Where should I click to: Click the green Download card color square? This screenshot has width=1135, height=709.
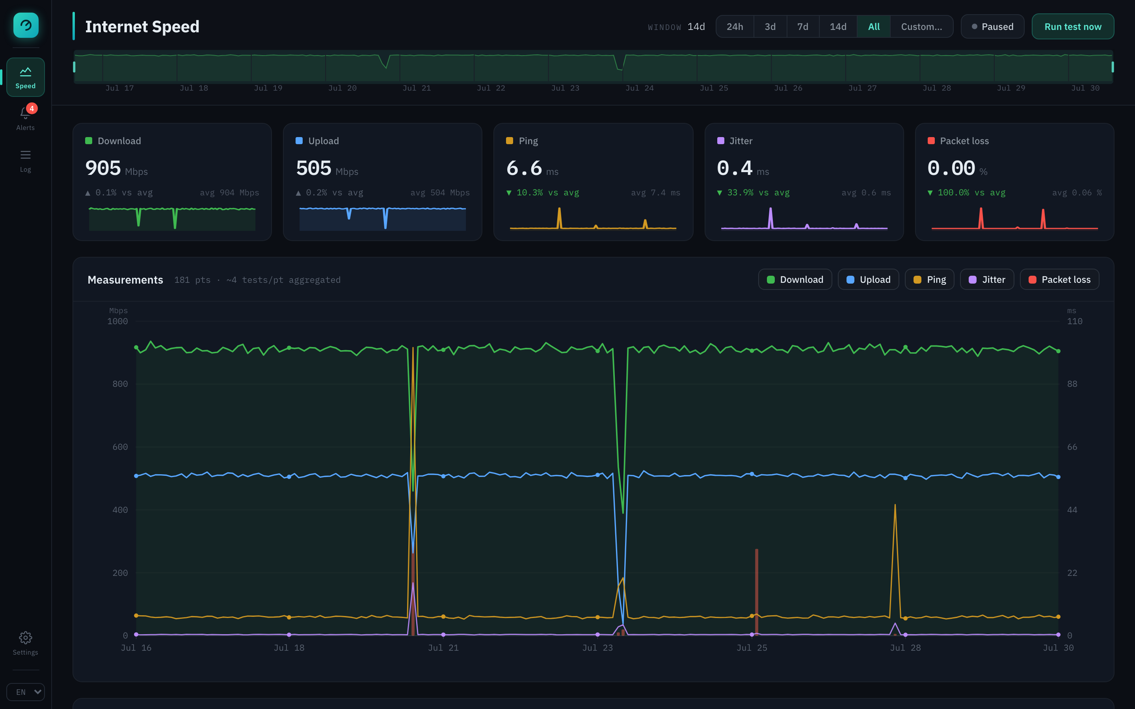click(89, 141)
